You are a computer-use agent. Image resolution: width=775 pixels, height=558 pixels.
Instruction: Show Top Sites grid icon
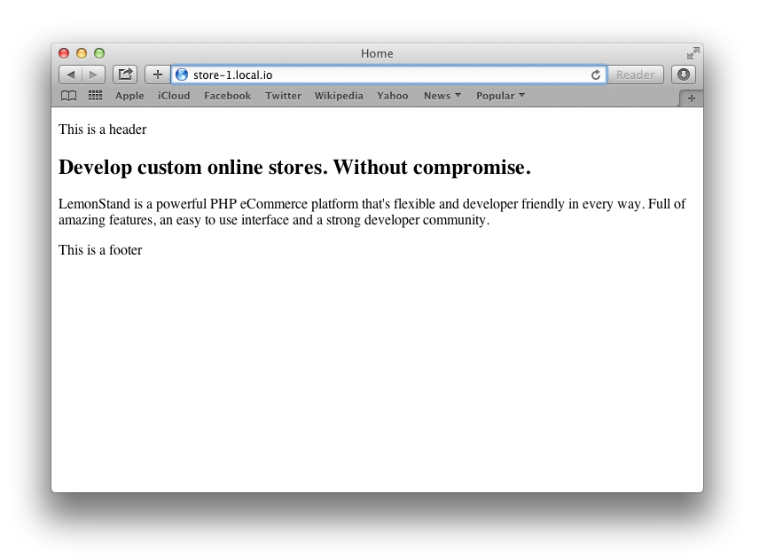pyautogui.click(x=95, y=96)
